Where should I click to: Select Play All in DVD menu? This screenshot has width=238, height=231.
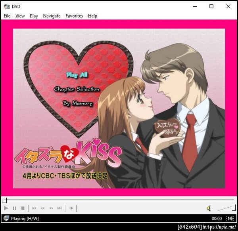[77, 75]
